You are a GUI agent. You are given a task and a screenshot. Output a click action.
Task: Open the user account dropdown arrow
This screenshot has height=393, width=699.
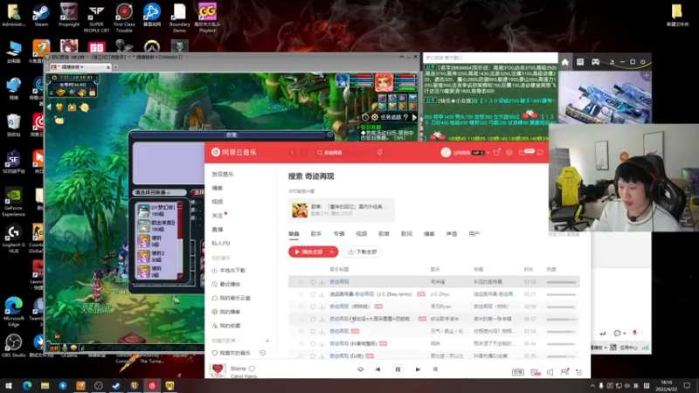[x=488, y=152]
